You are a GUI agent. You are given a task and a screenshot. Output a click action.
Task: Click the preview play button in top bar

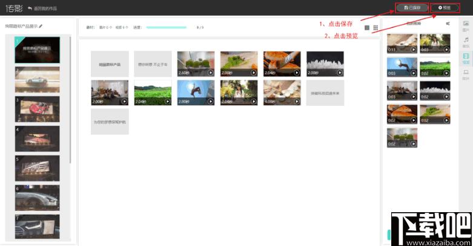(445, 7)
